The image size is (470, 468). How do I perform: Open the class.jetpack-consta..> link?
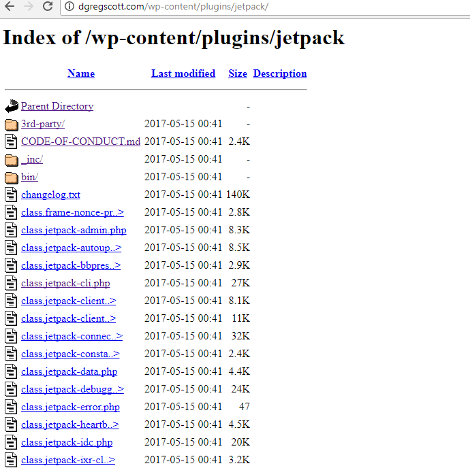pyautogui.click(x=70, y=354)
